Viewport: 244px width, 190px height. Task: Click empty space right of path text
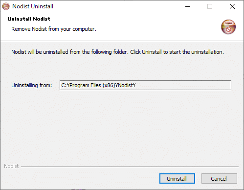click(x=182, y=85)
